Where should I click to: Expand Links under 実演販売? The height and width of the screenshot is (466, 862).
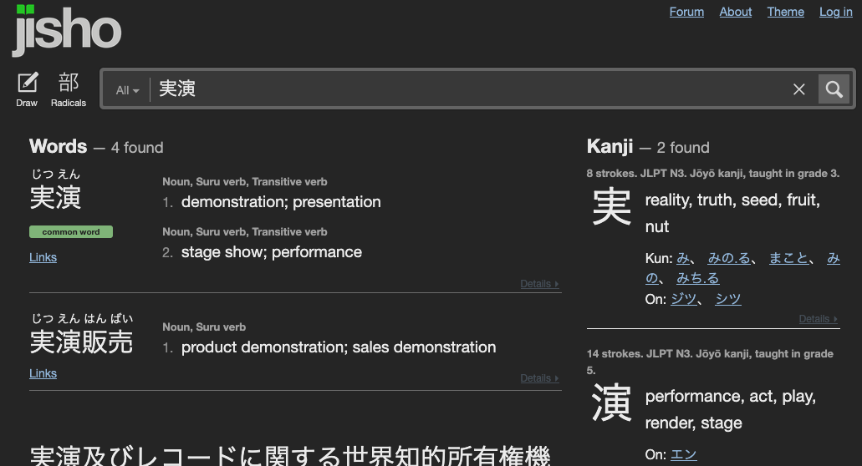43,373
